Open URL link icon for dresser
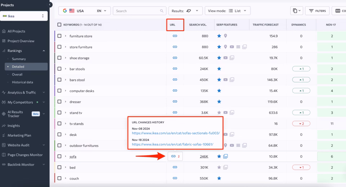This screenshot has width=346, height=187. 175,101
